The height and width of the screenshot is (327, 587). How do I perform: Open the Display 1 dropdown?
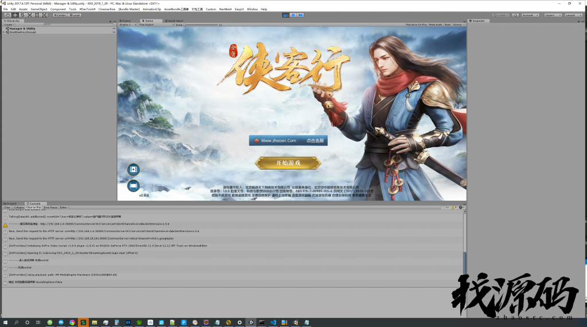128,25
